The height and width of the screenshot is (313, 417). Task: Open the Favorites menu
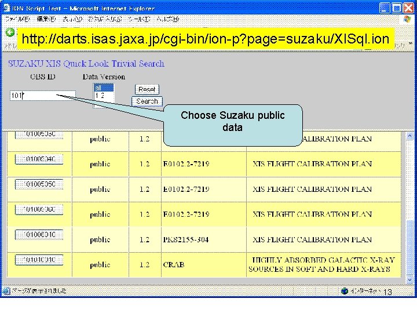[105, 19]
